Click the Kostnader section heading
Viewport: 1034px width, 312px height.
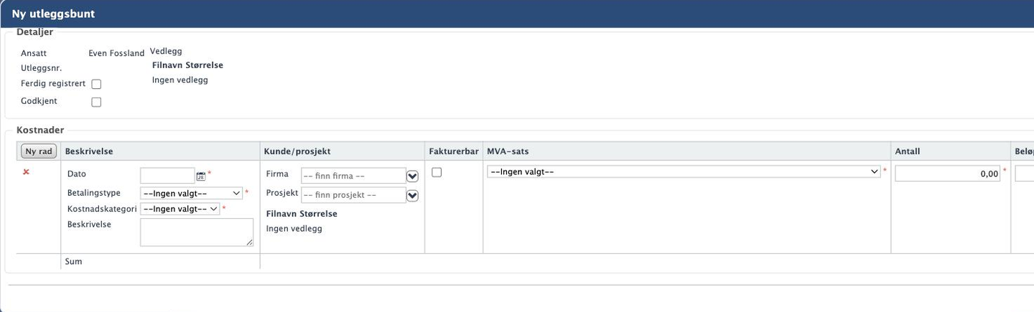point(40,130)
